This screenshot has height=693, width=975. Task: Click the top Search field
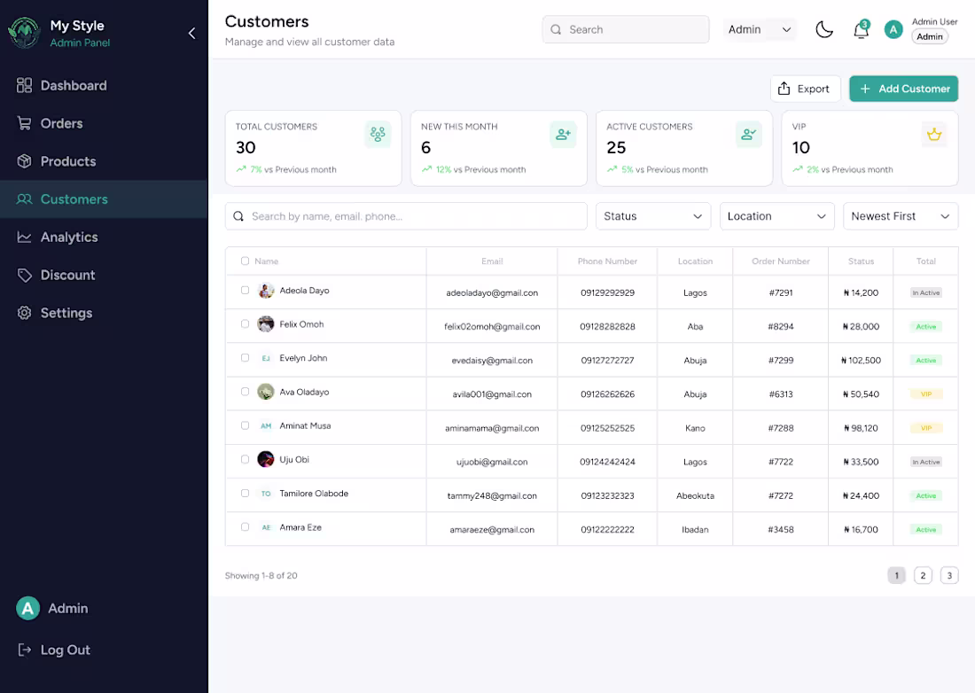tap(626, 29)
